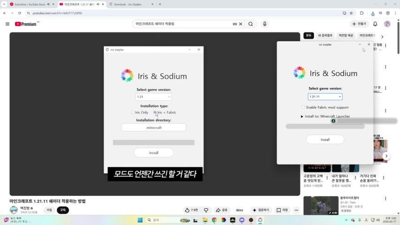Go to YouTube Premium home logo
400x225 pixels.
point(27,24)
